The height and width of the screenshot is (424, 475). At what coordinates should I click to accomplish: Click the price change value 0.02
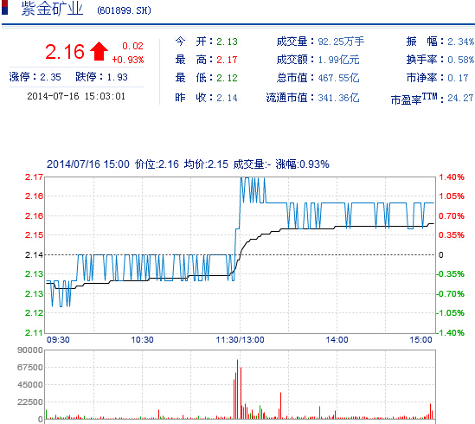tap(132, 46)
